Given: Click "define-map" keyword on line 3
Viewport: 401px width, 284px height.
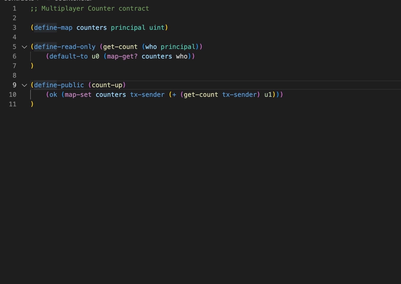Looking at the screenshot, I should point(53,28).
